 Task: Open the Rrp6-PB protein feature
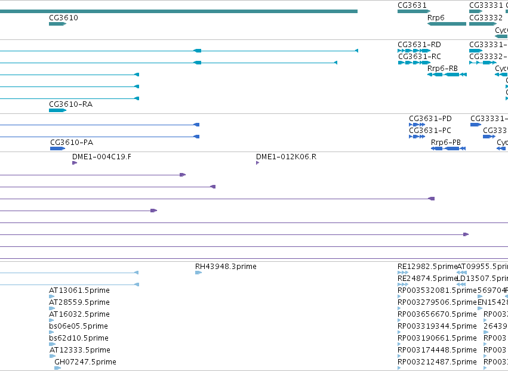click(x=448, y=149)
